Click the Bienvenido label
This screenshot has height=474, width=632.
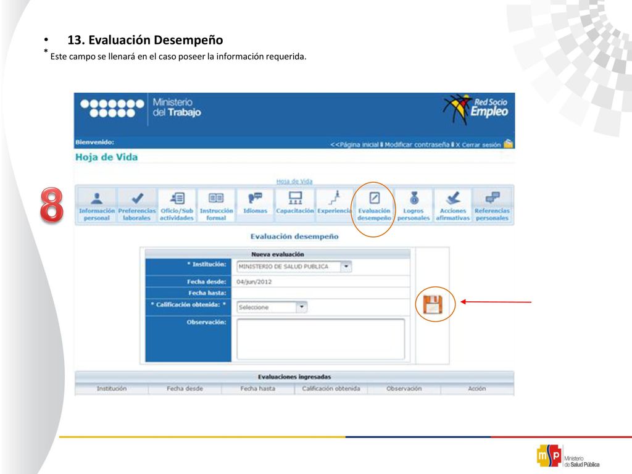[x=94, y=143]
